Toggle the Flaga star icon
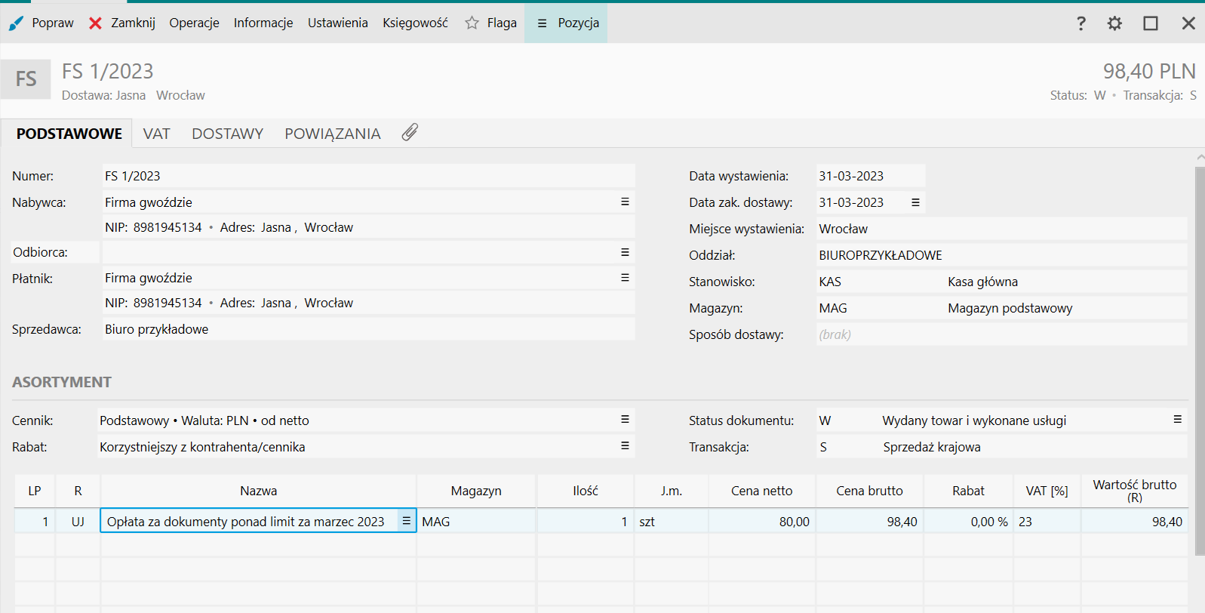The width and height of the screenshot is (1205, 613). 472,23
